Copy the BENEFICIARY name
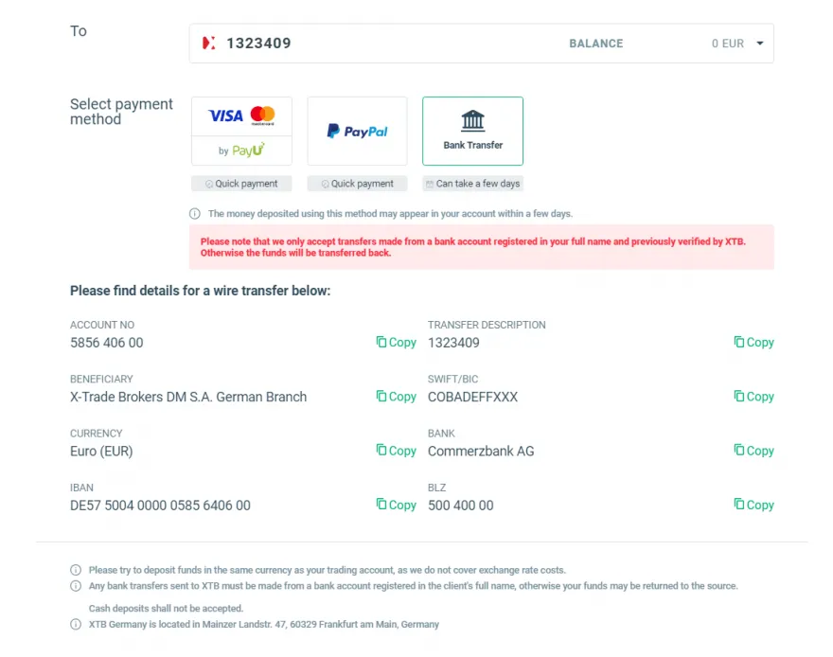The width and height of the screenshot is (833, 657). tap(396, 396)
